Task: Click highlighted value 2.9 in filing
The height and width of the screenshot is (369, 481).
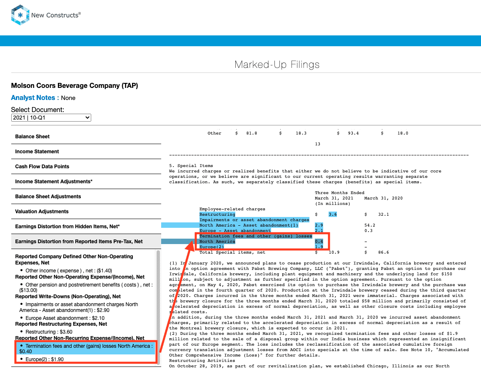Action: (x=319, y=225)
